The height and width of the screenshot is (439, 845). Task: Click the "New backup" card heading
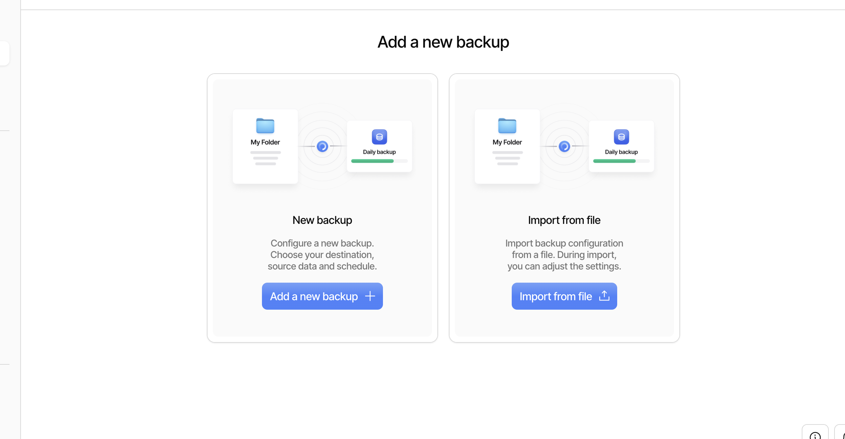point(322,220)
